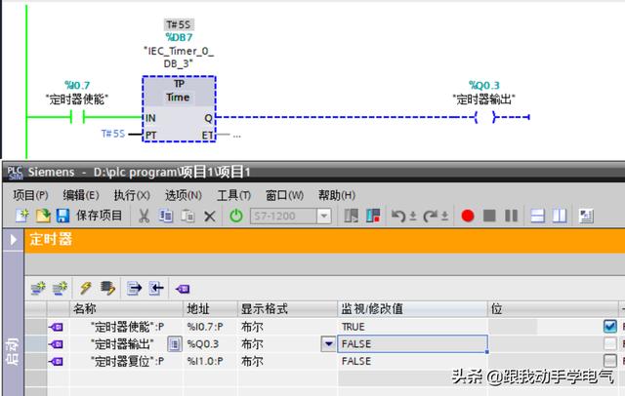This screenshot has width=625, height=396.
Task: Click the paste icon in toolbar
Action: coord(187,217)
